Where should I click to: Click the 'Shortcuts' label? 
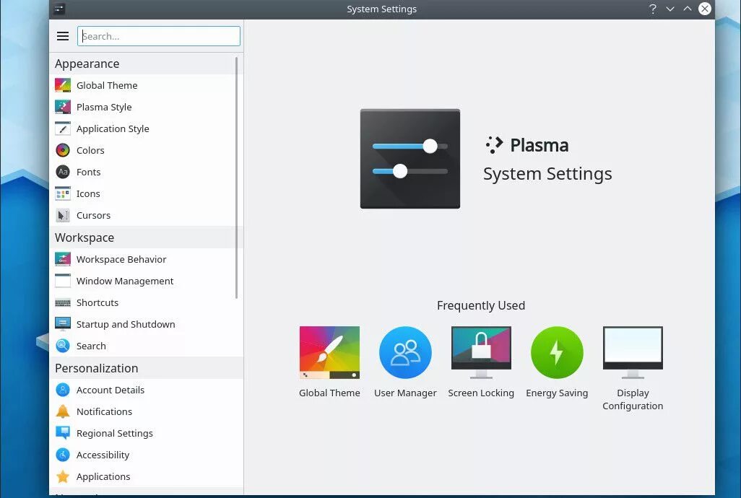97,302
